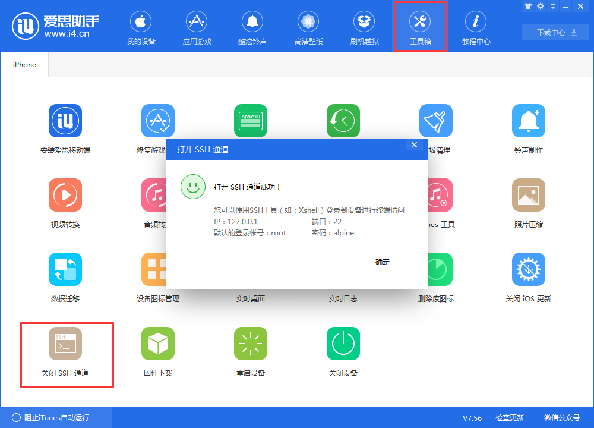Open 数据迁移 data migration tool
This screenshot has height=428, width=594.
click(x=65, y=278)
